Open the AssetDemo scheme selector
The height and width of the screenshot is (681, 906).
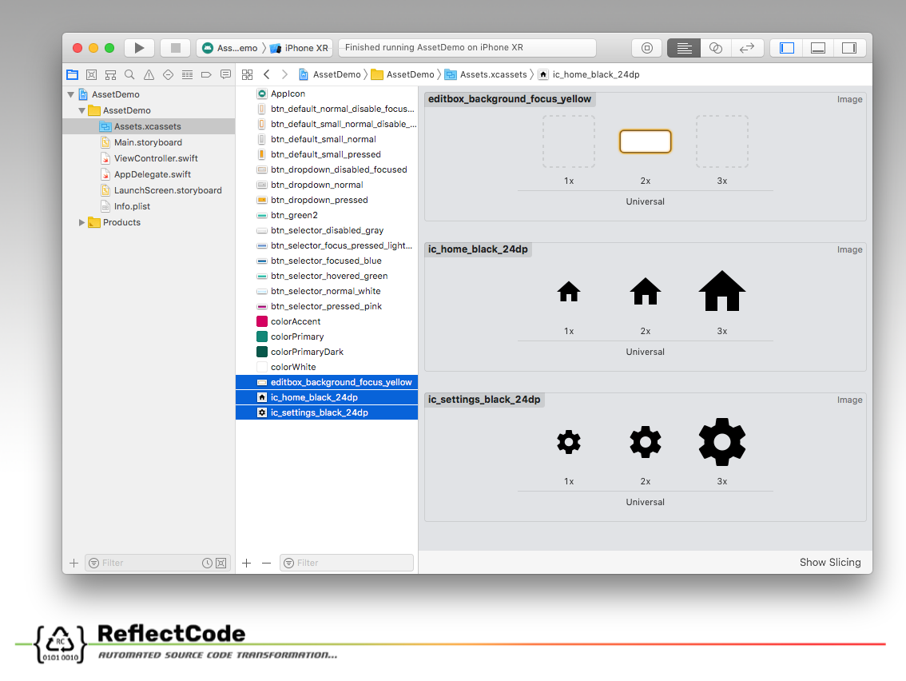click(231, 48)
